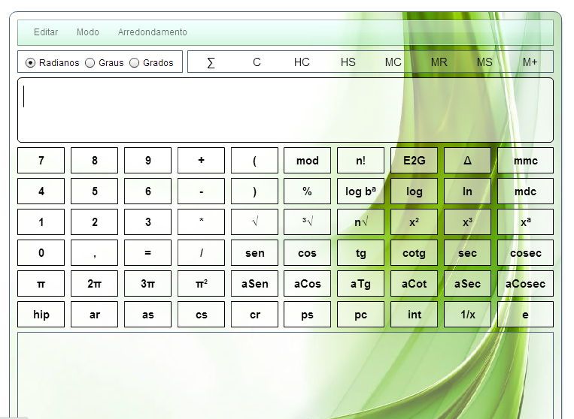Click the mod function key
This screenshot has height=419, width=574.
click(x=308, y=161)
